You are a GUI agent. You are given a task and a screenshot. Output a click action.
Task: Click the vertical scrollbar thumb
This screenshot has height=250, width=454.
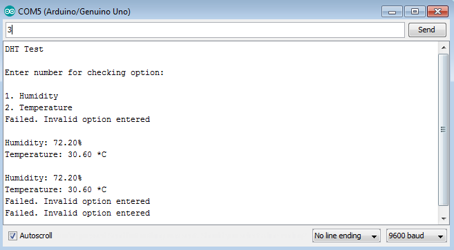point(443,129)
